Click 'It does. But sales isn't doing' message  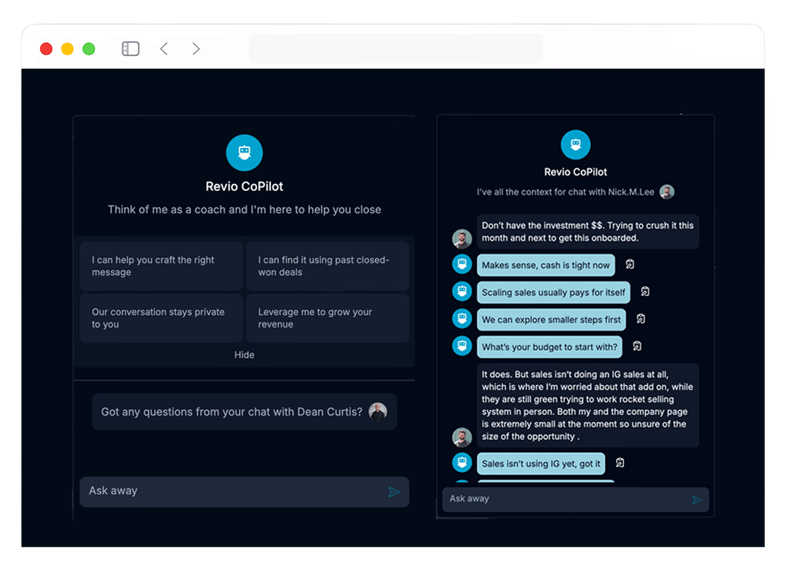coord(587,405)
